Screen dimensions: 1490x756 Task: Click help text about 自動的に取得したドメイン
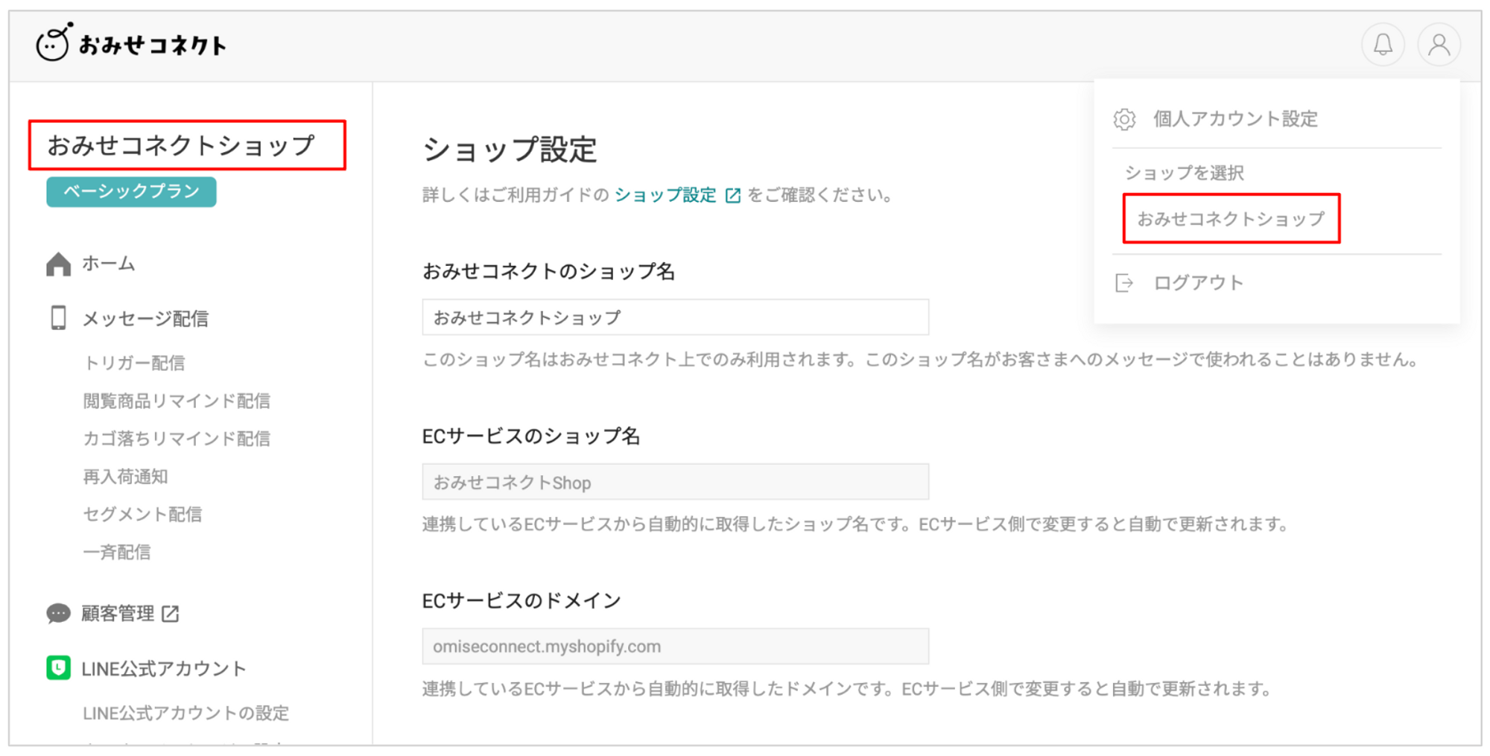click(x=847, y=689)
